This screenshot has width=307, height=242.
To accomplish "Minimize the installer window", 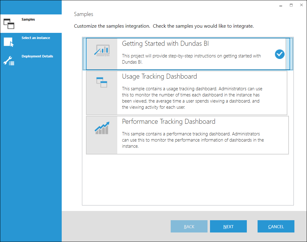I will [281, 5].
